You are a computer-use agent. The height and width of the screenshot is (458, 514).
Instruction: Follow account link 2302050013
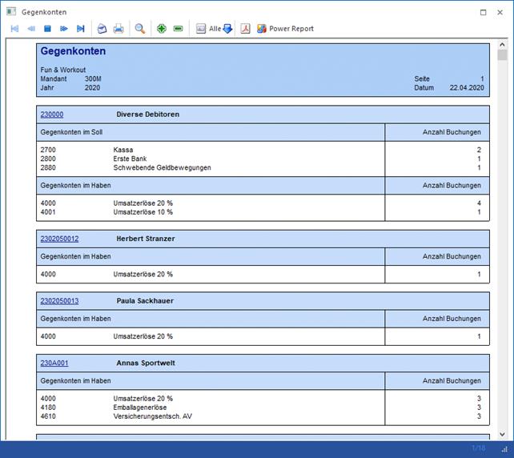point(59,301)
